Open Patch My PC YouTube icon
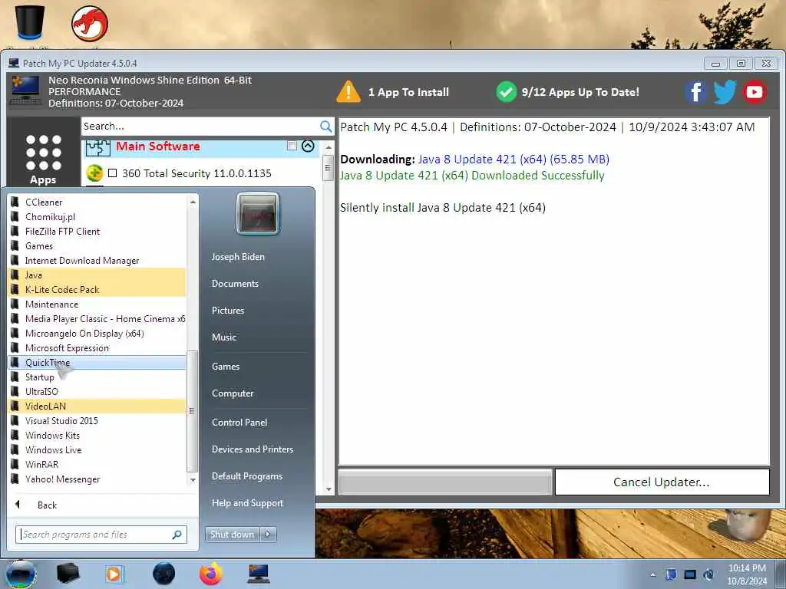 click(x=755, y=92)
